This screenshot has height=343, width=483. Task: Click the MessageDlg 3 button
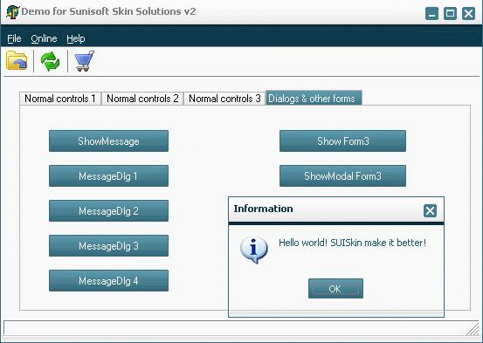pos(108,246)
